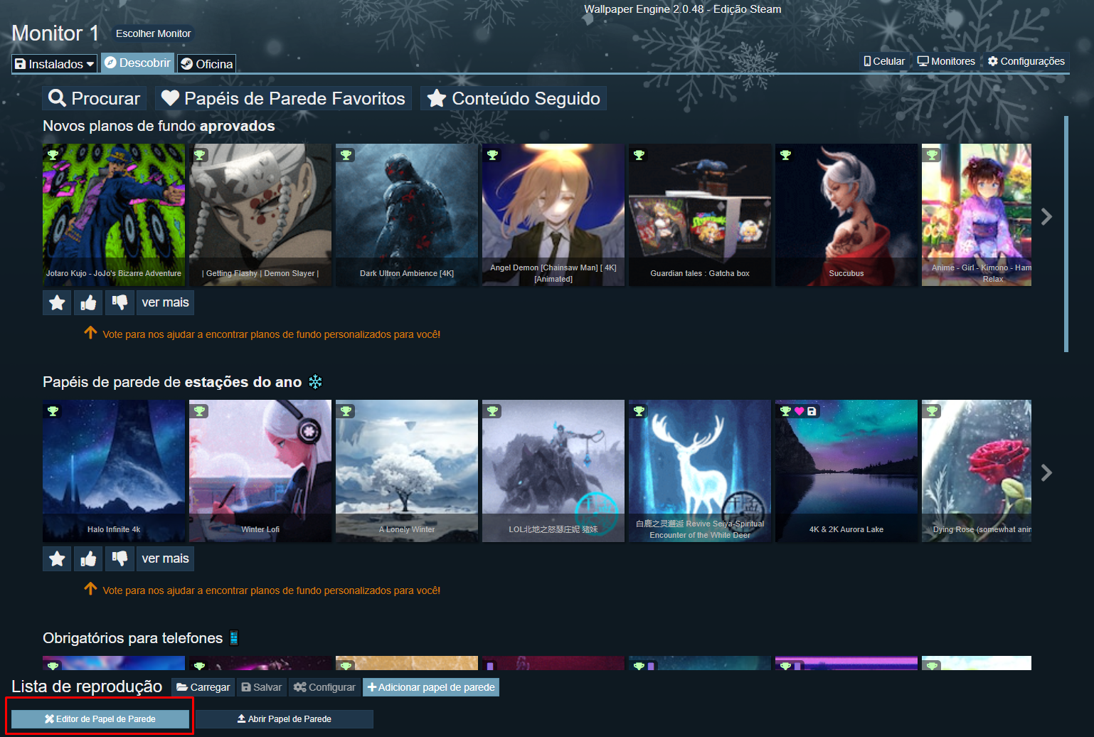Click the save disk icon on Aurora Lake
The width and height of the screenshot is (1094, 737).
tap(812, 411)
